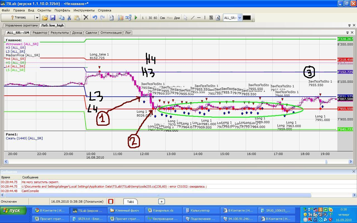The height and width of the screenshot is (223, 357).
Task: Click the Delete X icon in toolbar
Action: pyautogui.click(x=86, y=18)
